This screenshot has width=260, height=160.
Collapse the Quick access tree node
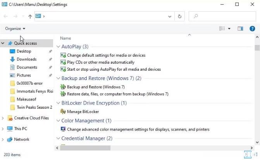click(x=3, y=43)
